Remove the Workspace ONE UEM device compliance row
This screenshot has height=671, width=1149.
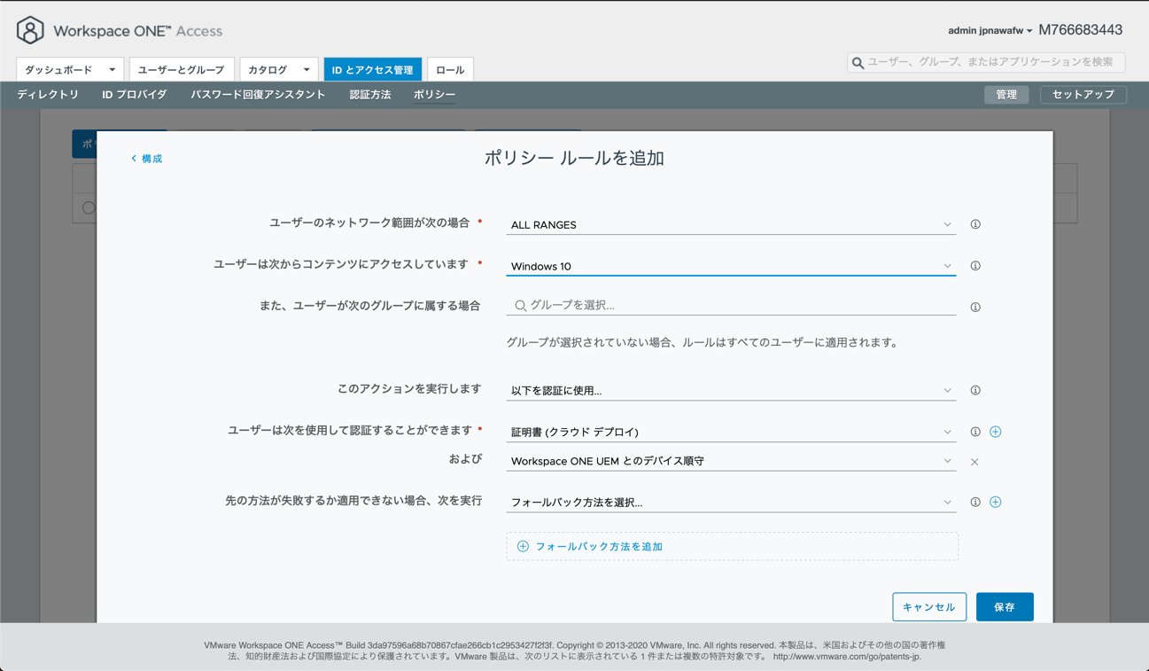(974, 462)
